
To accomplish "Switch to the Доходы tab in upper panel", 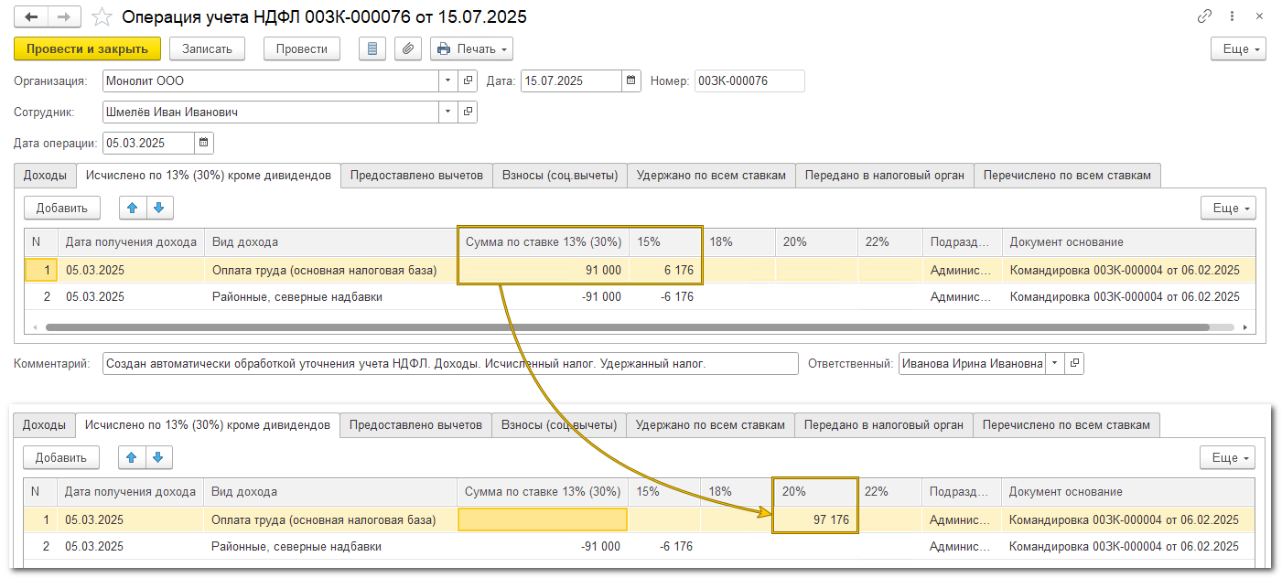I will point(45,176).
